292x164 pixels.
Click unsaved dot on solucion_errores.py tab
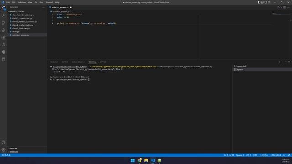tap(71, 7)
